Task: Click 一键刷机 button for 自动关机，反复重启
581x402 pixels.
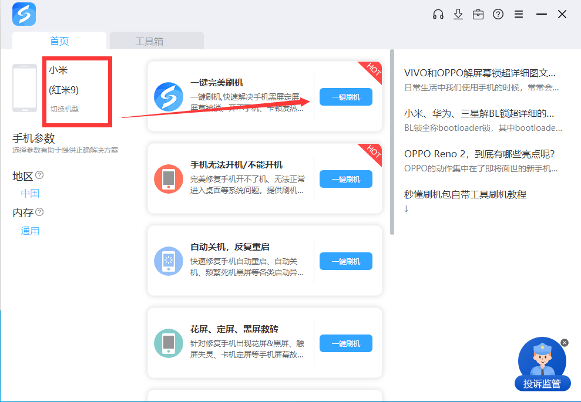Action: pos(345,261)
